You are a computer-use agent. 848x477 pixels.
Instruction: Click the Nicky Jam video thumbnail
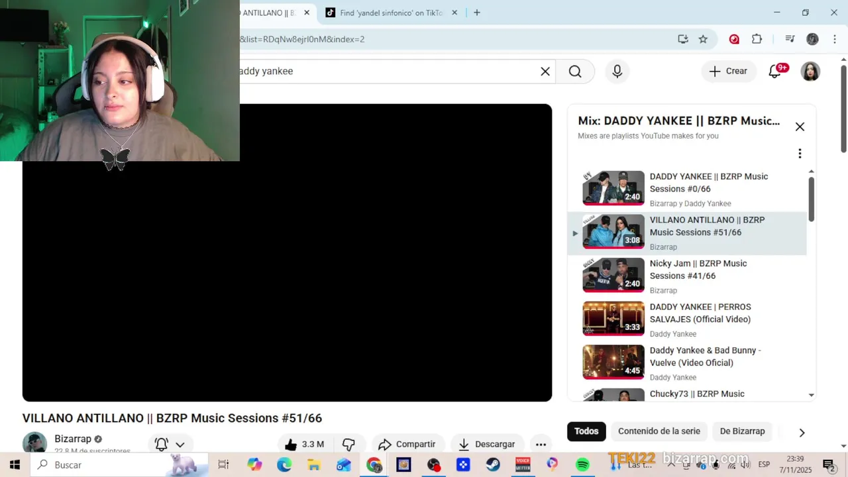pos(613,276)
